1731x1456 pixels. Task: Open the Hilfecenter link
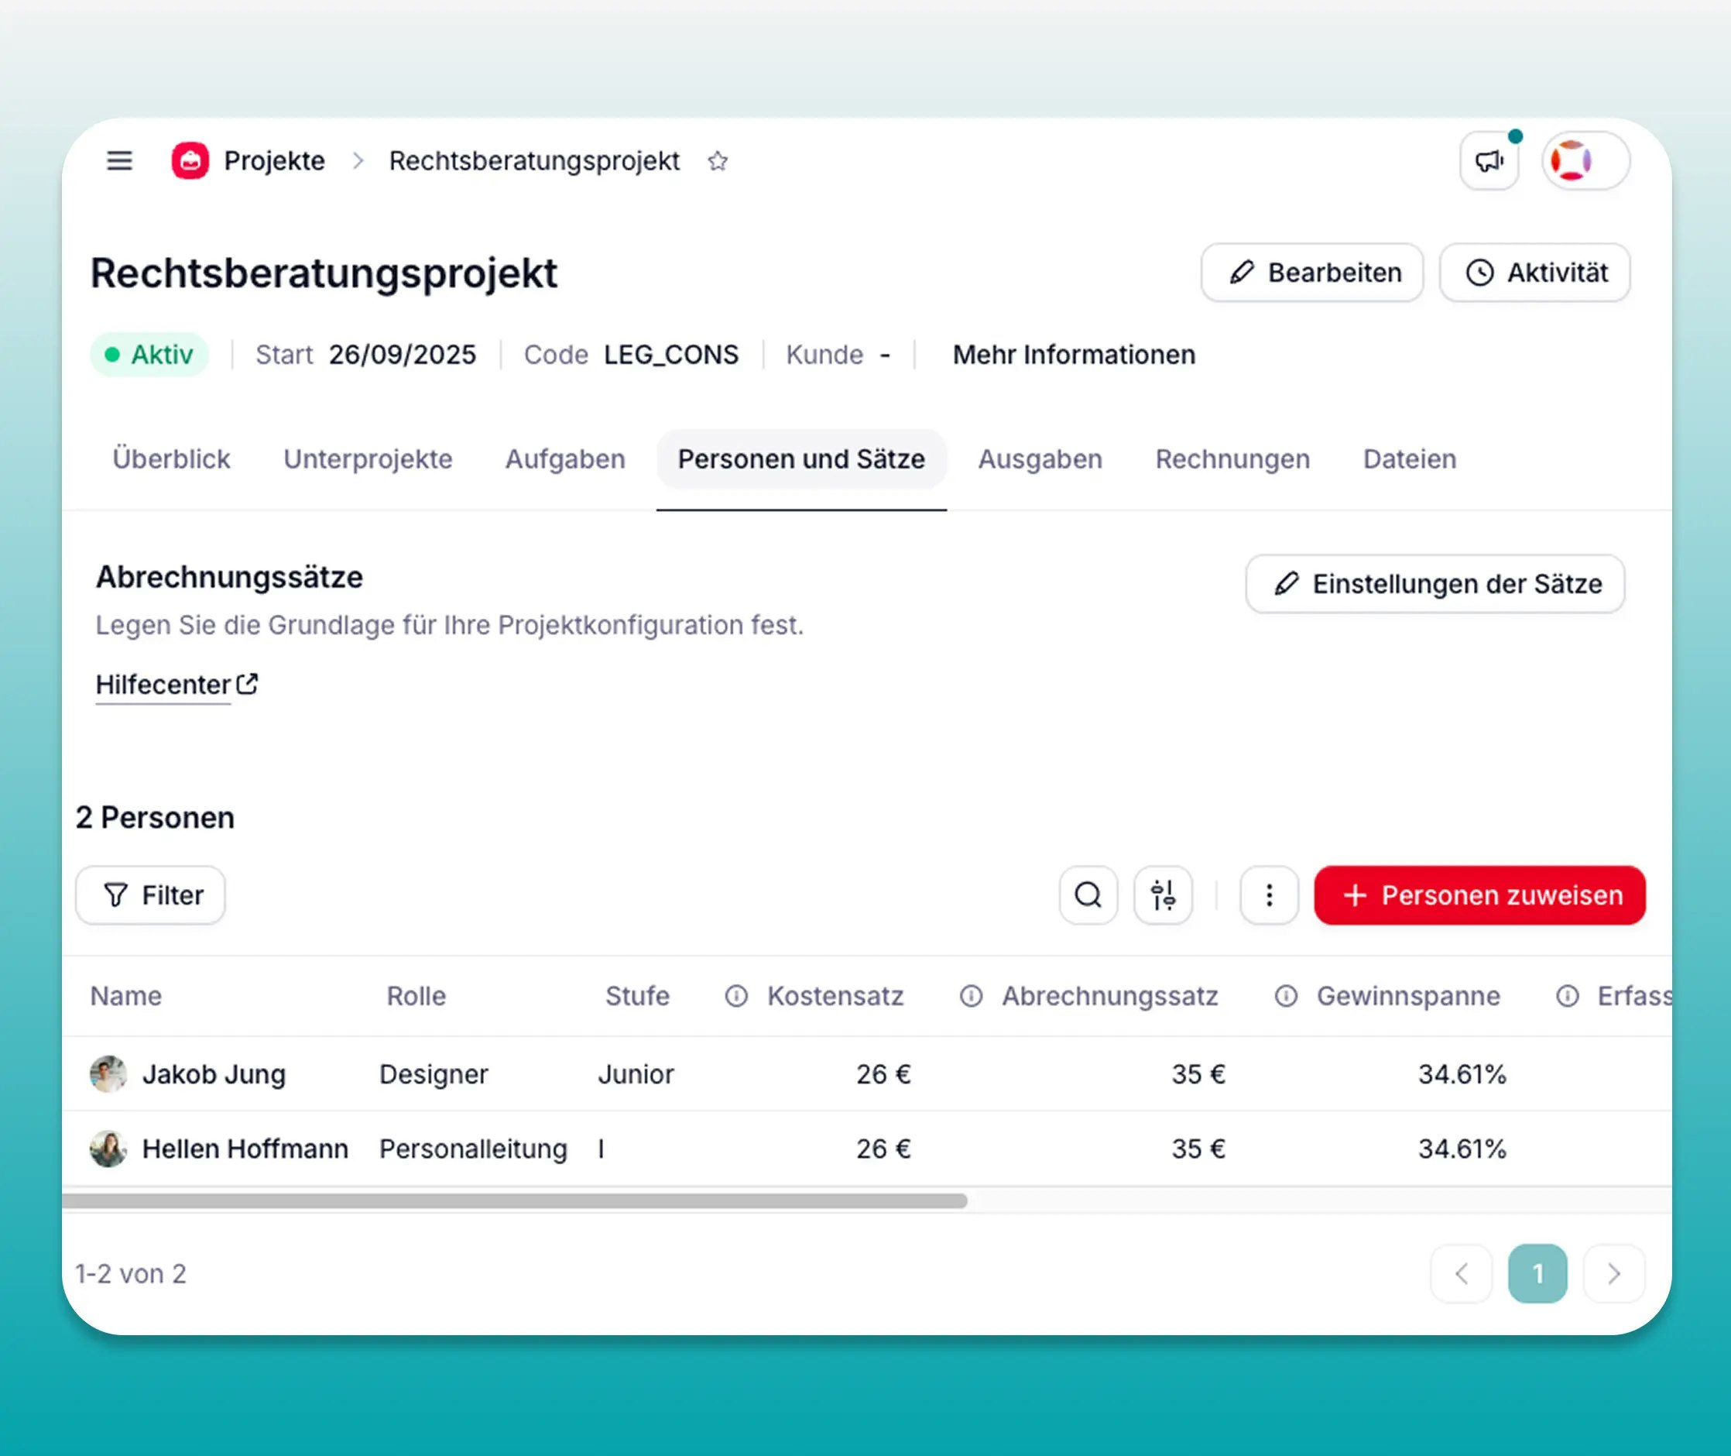point(163,685)
